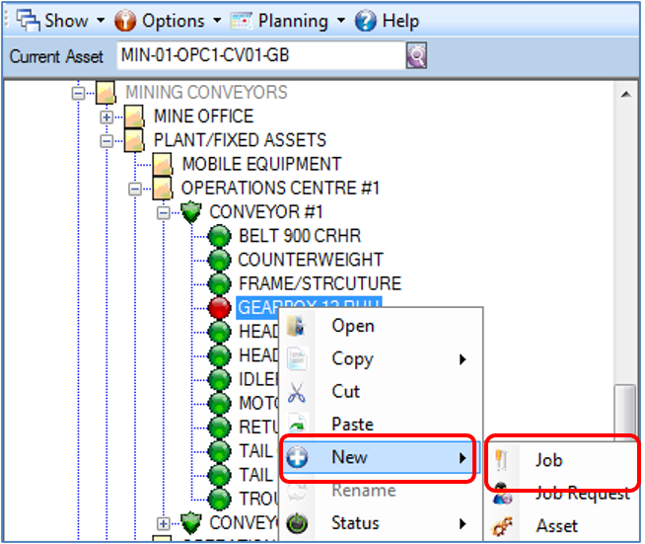Choose Open from the context menu
645x544 pixels.
point(381,326)
